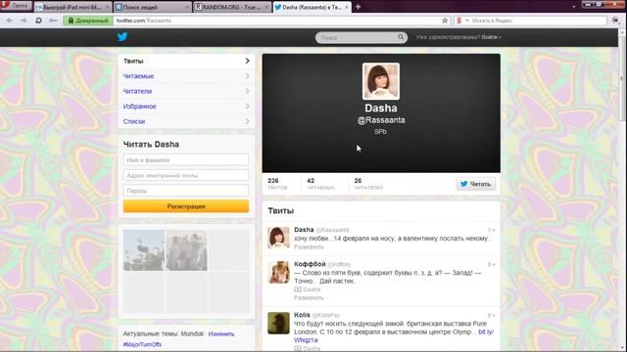627x352 pixels.
Task: Click the Коффбой name in tweet
Action: pos(310,264)
